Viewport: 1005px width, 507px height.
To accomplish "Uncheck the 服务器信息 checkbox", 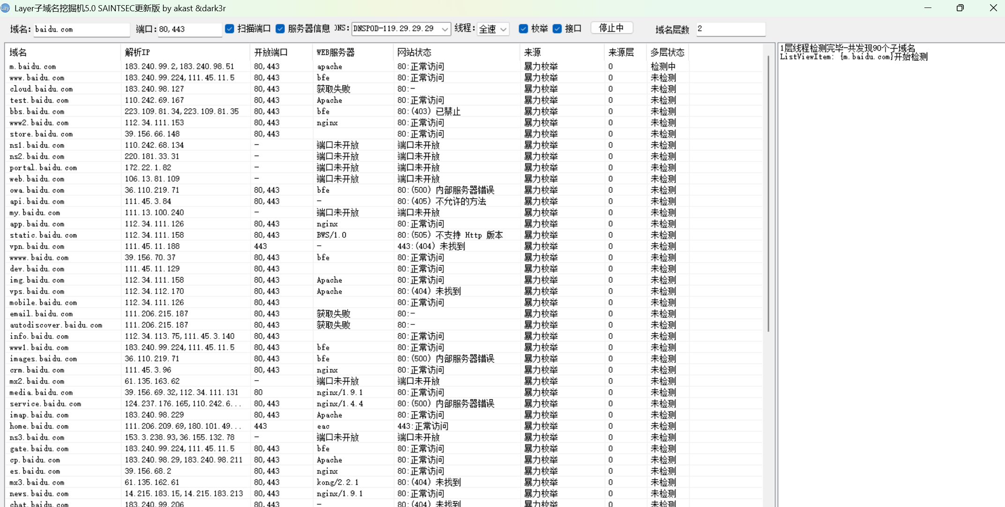I will (280, 29).
